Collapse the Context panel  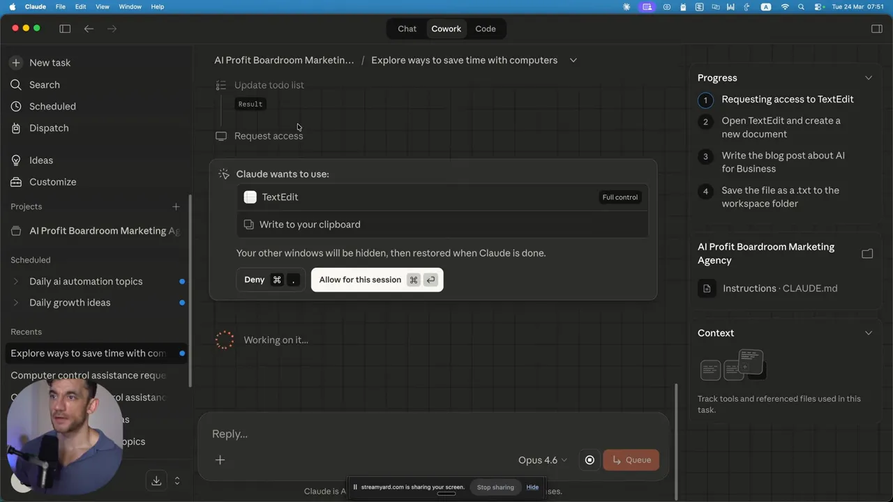pos(869,333)
